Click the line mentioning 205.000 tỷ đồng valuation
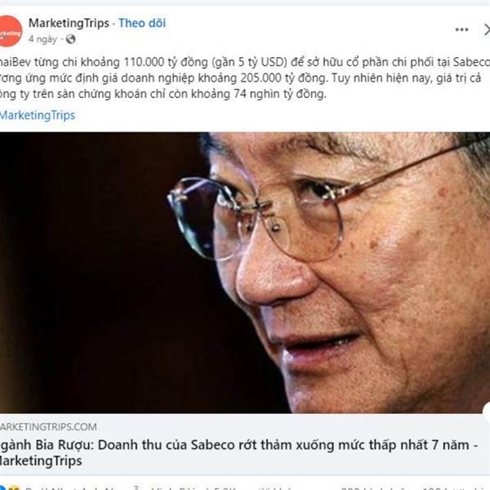 coord(241,78)
